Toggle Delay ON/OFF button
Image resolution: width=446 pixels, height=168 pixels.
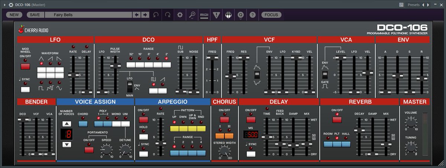[x=251, y=120]
